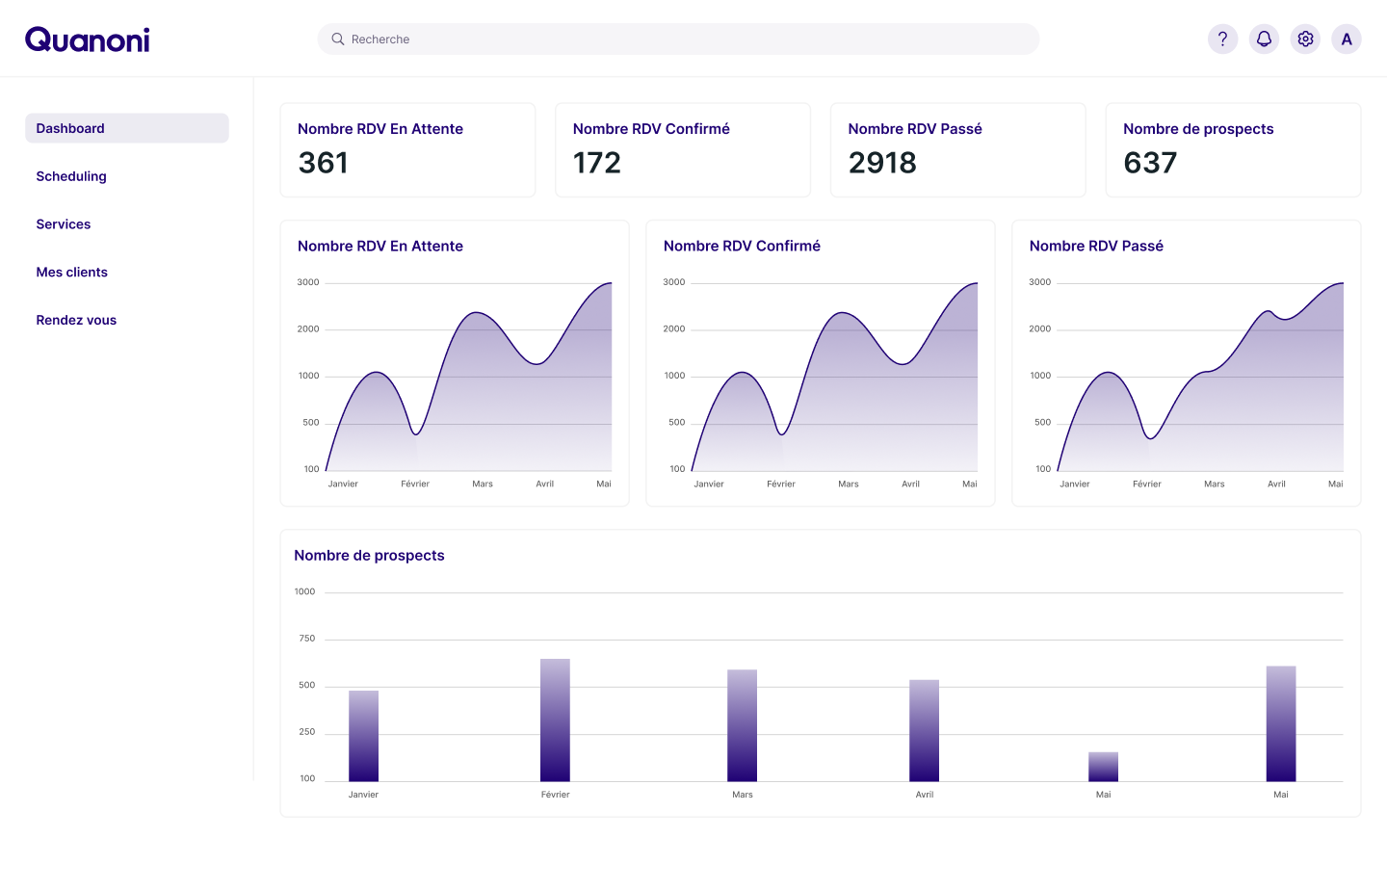Image resolution: width=1387 pixels, height=890 pixels.
Task: Click the 172 RDV Confirmé card
Action: [683, 150]
